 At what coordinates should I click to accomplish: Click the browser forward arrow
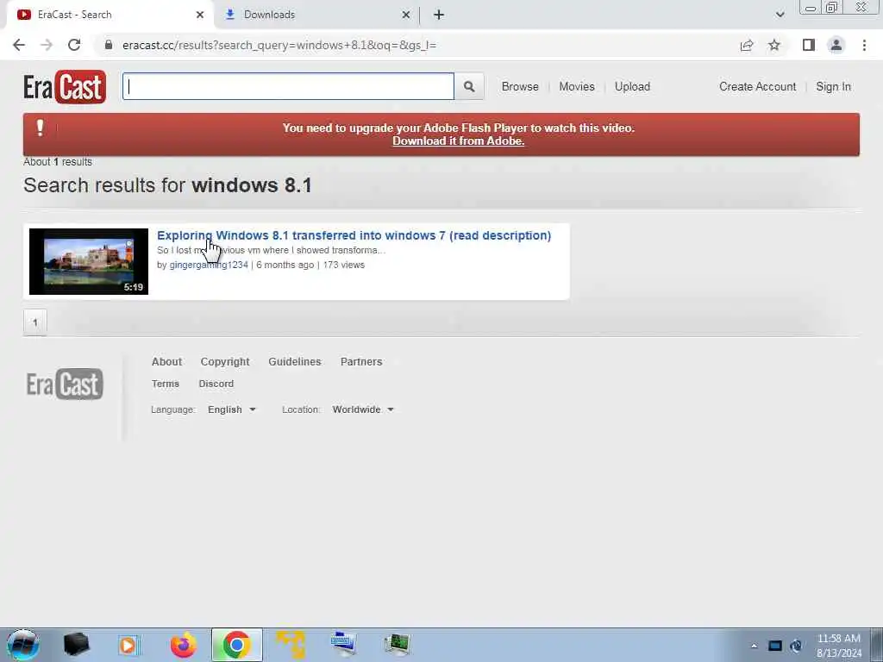tap(47, 45)
